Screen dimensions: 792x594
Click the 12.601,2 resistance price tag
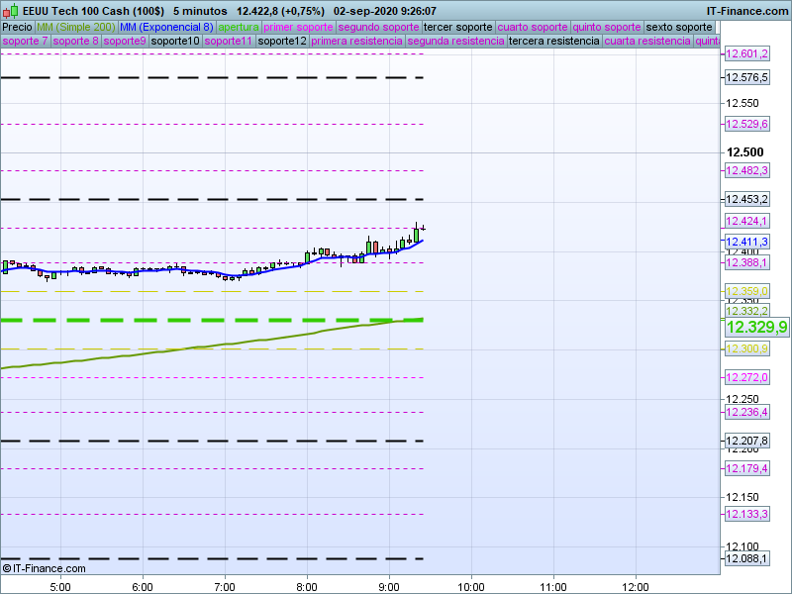(747, 53)
